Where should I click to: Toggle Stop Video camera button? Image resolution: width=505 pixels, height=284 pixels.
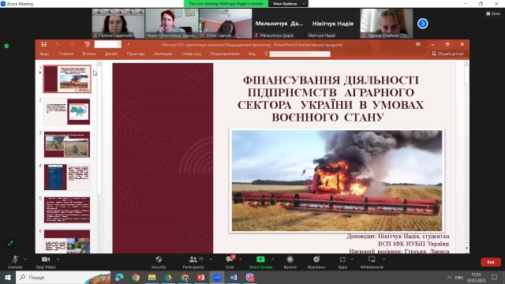point(46,260)
